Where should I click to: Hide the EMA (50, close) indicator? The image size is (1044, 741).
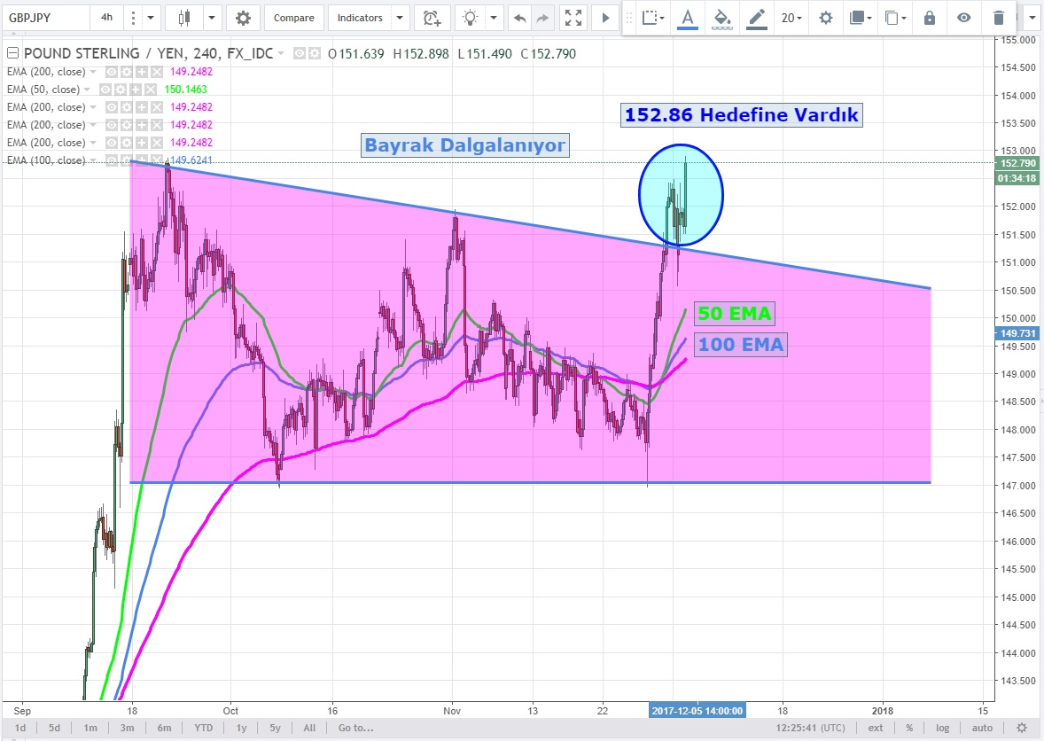point(105,90)
